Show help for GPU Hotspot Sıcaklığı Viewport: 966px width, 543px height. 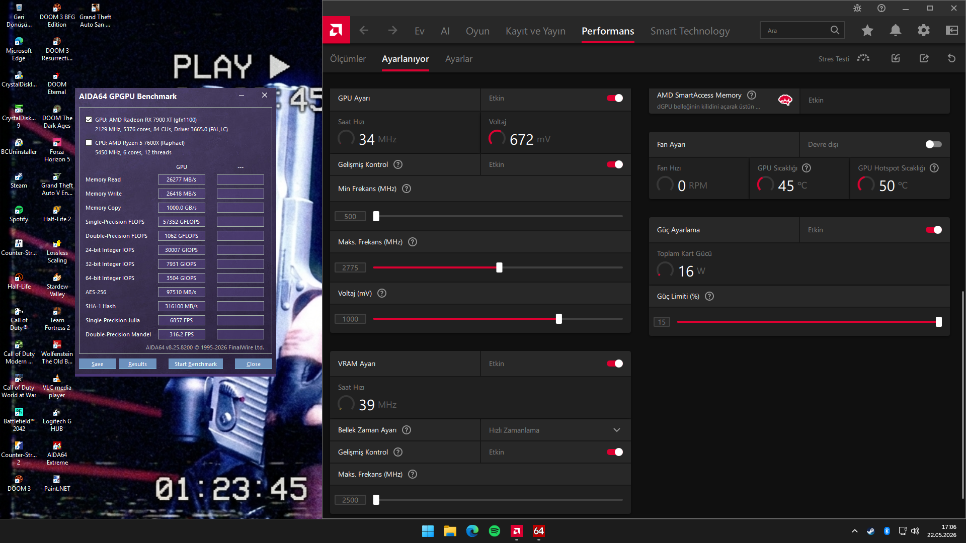click(x=934, y=168)
